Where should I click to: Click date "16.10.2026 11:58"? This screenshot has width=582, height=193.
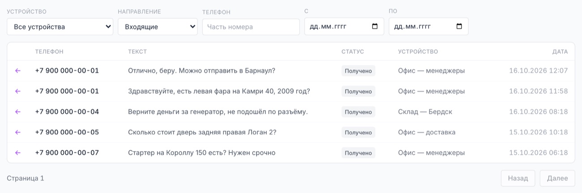point(539,91)
